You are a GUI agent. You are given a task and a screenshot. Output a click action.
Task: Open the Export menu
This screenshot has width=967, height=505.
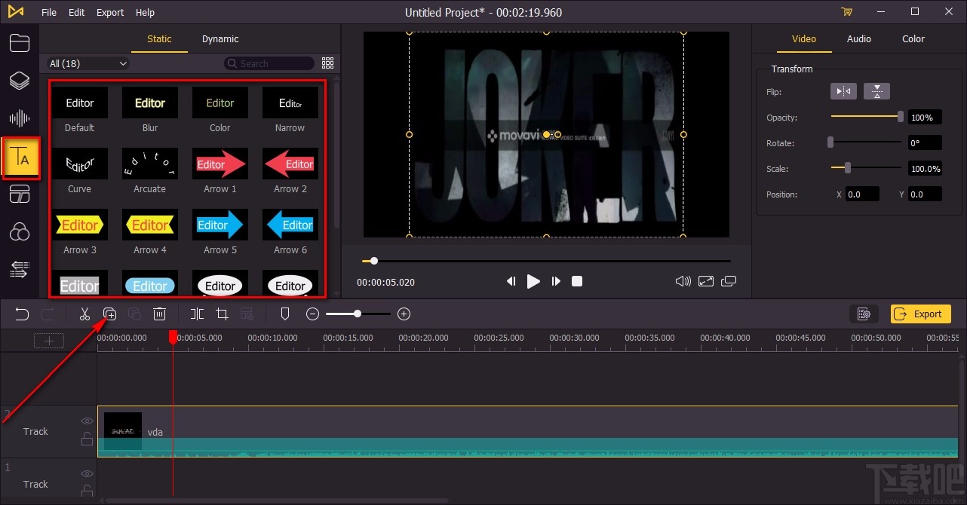tap(110, 12)
